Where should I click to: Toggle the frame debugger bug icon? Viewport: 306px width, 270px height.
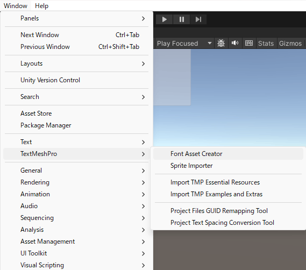point(221,43)
